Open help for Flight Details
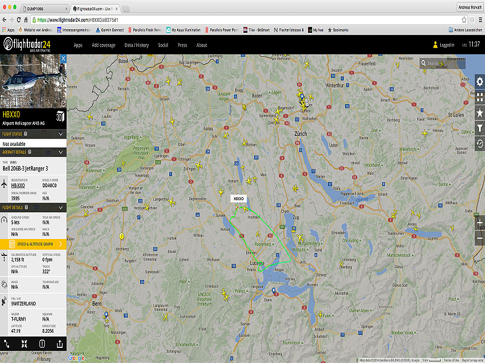485x363 pixels. click(x=26, y=208)
